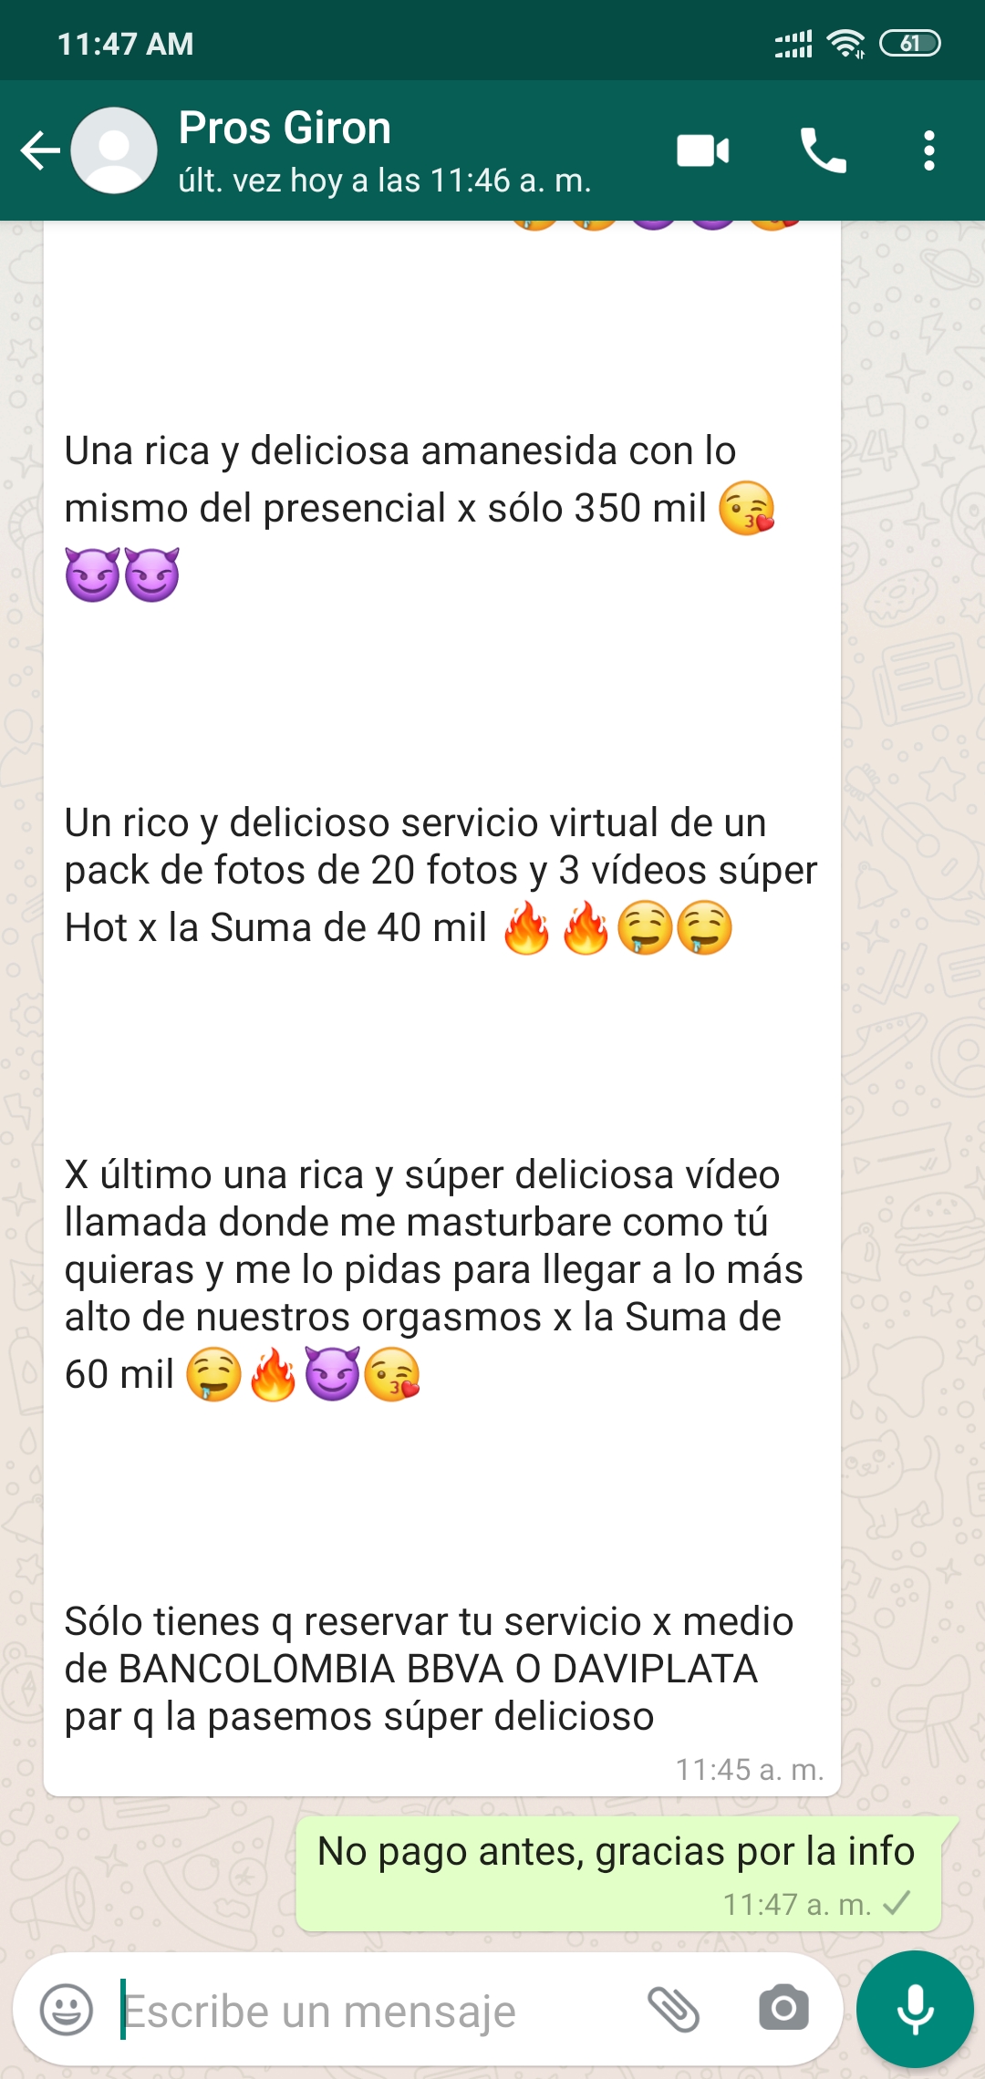Open contact info via 'Pros Giron' name
This screenshot has height=2079, width=985.
coord(285,128)
